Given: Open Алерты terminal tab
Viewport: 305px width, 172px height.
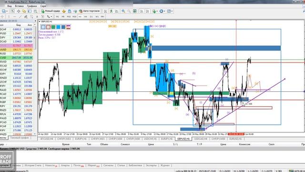Looking at the screenshot, I should [65, 165].
